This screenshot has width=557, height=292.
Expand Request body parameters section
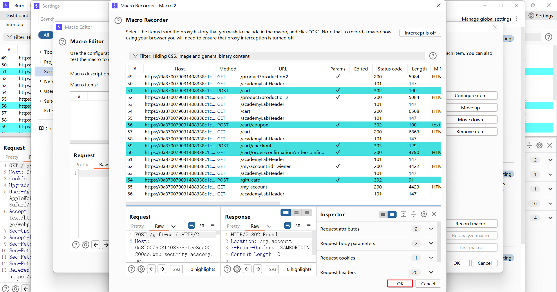(x=431, y=243)
